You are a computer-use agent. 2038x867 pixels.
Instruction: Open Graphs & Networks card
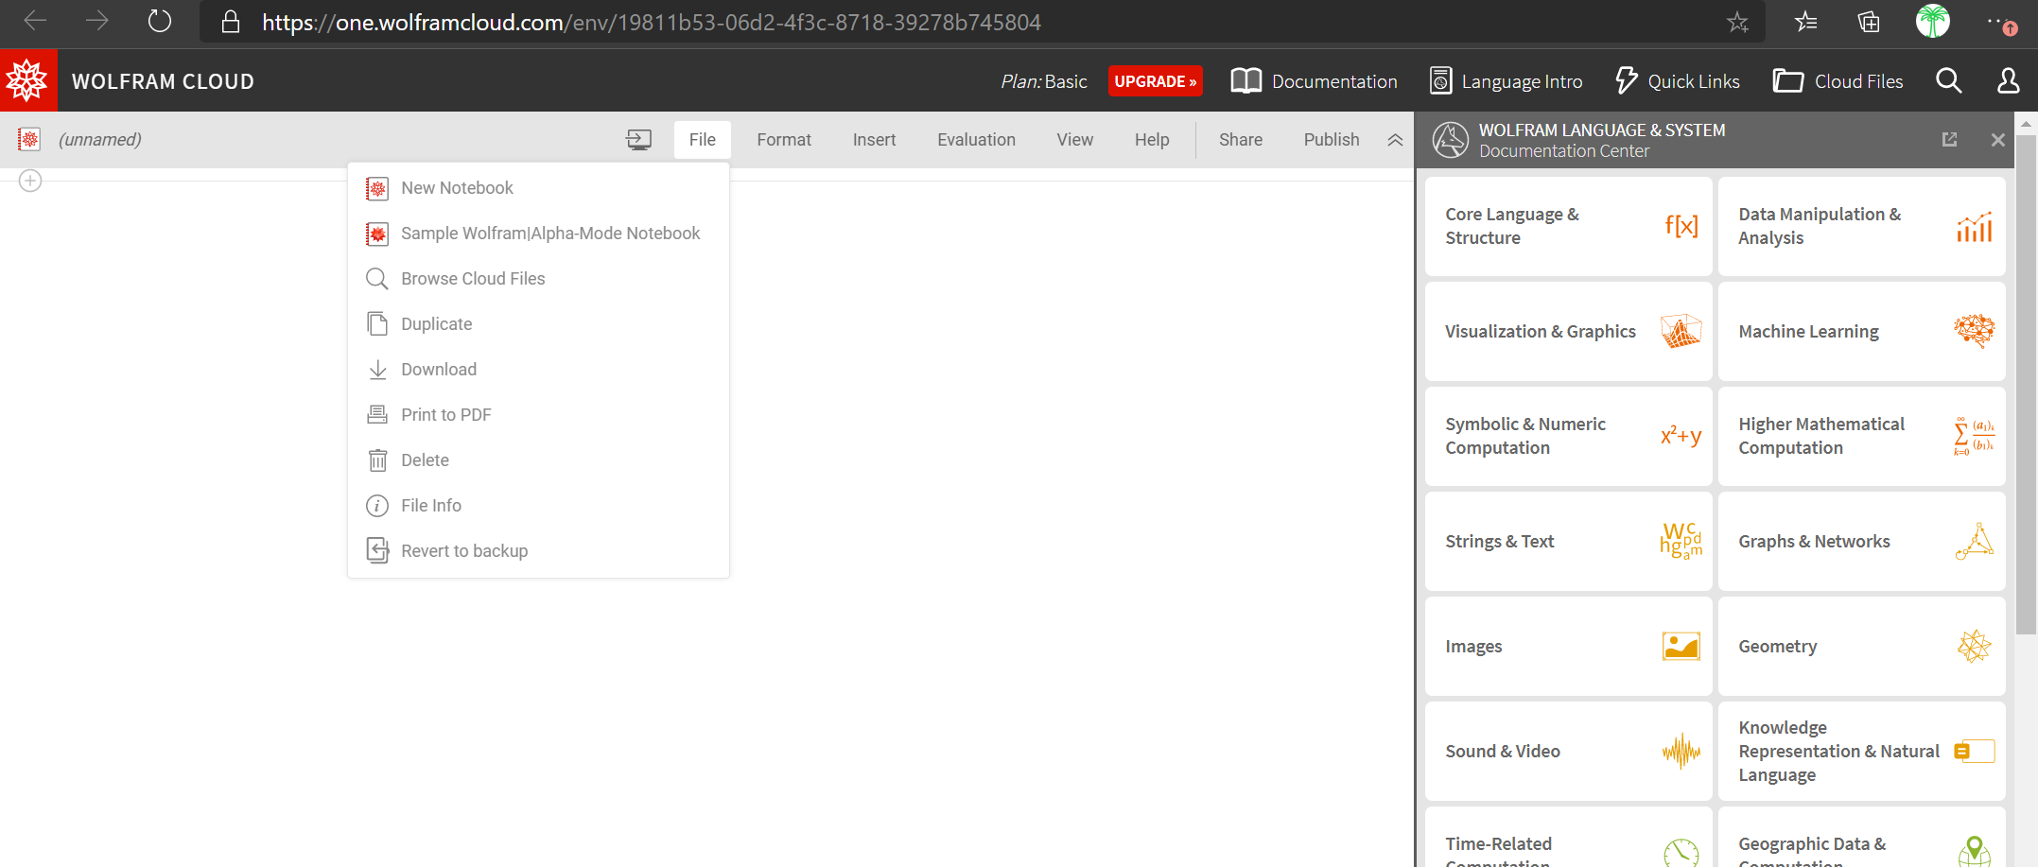click(x=1861, y=542)
